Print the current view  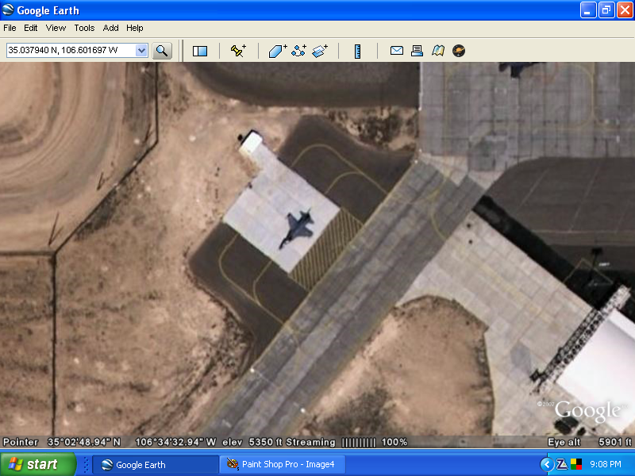pyautogui.click(x=417, y=51)
